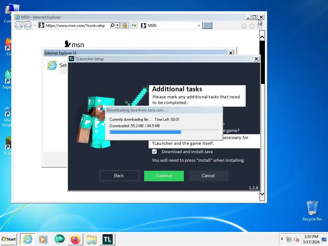328x246 pixels.
Task: Open IE Favorites star icon
Action: (252, 26)
